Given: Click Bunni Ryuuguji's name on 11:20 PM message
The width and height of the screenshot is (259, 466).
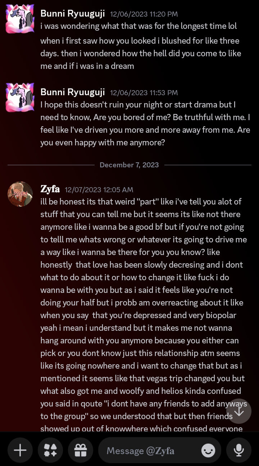Looking at the screenshot, I should [73, 14].
